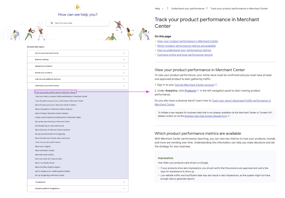Image resolution: width=285 pixels, height=198 pixels.
Task: Jump to 'How to understand your performance metrics'
Action: coord(184,50)
